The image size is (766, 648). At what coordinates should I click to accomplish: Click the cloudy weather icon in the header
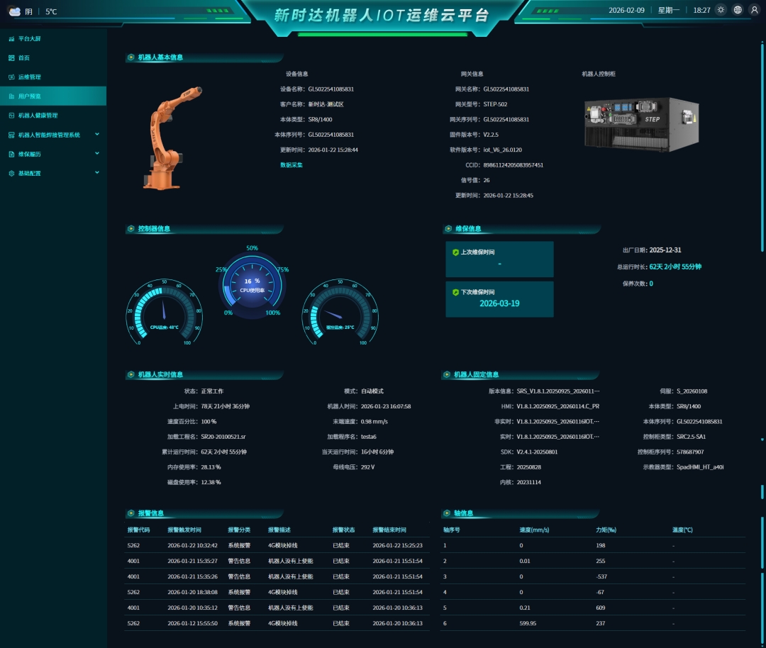[x=15, y=11]
